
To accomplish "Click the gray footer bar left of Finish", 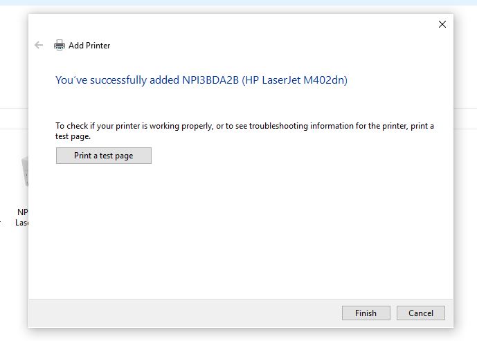I will click(180, 313).
